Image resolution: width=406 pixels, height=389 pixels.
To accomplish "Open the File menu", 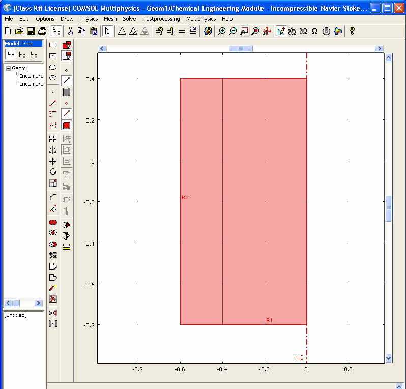I will (9, 19).
